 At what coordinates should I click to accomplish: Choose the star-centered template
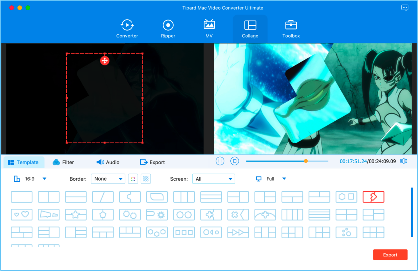76,214
